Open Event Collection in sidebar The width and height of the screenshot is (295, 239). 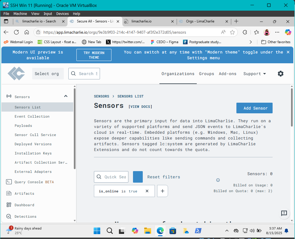(x=32, y=116)
